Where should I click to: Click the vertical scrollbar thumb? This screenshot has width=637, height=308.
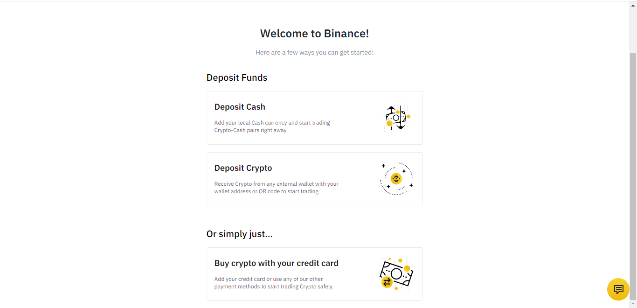[633, 175]
